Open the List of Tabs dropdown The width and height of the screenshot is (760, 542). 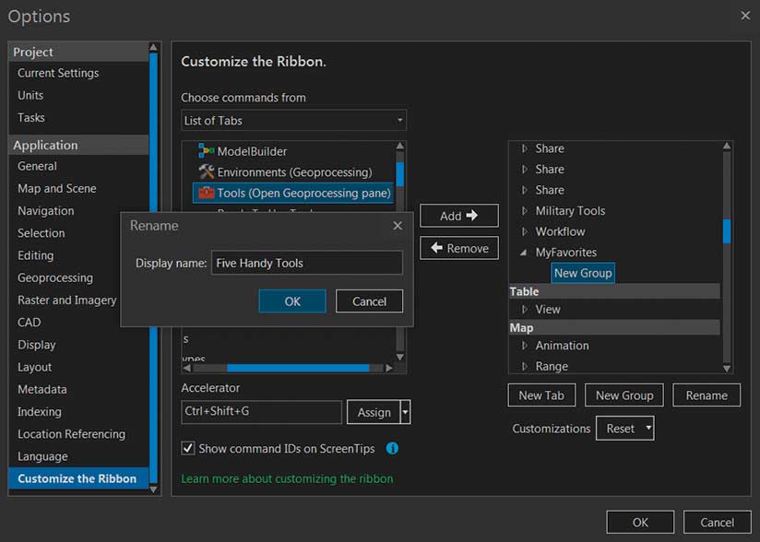tap(399, 121)
